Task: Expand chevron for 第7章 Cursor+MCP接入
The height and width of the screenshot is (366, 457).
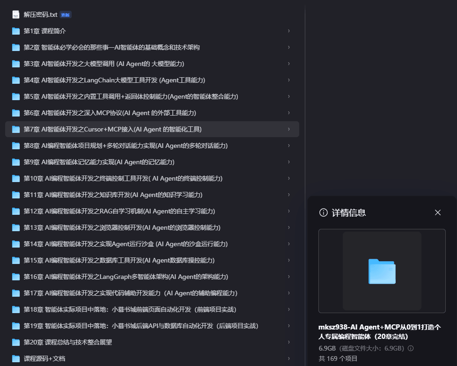Action: [288, 129]
